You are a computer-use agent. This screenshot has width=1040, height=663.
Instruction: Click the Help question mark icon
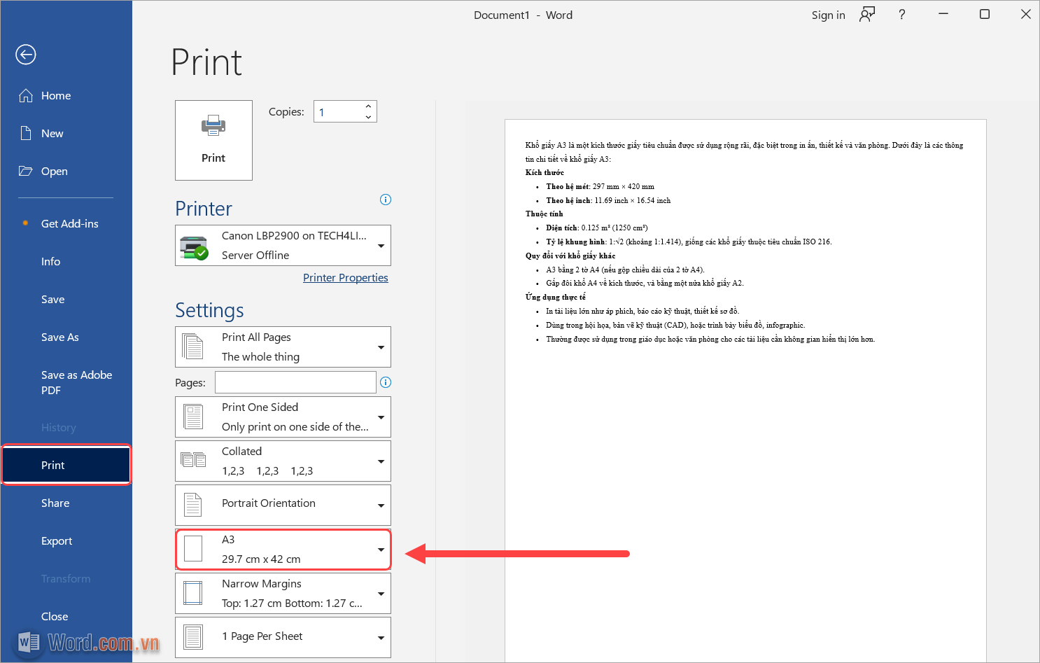(x=901, y=15)
